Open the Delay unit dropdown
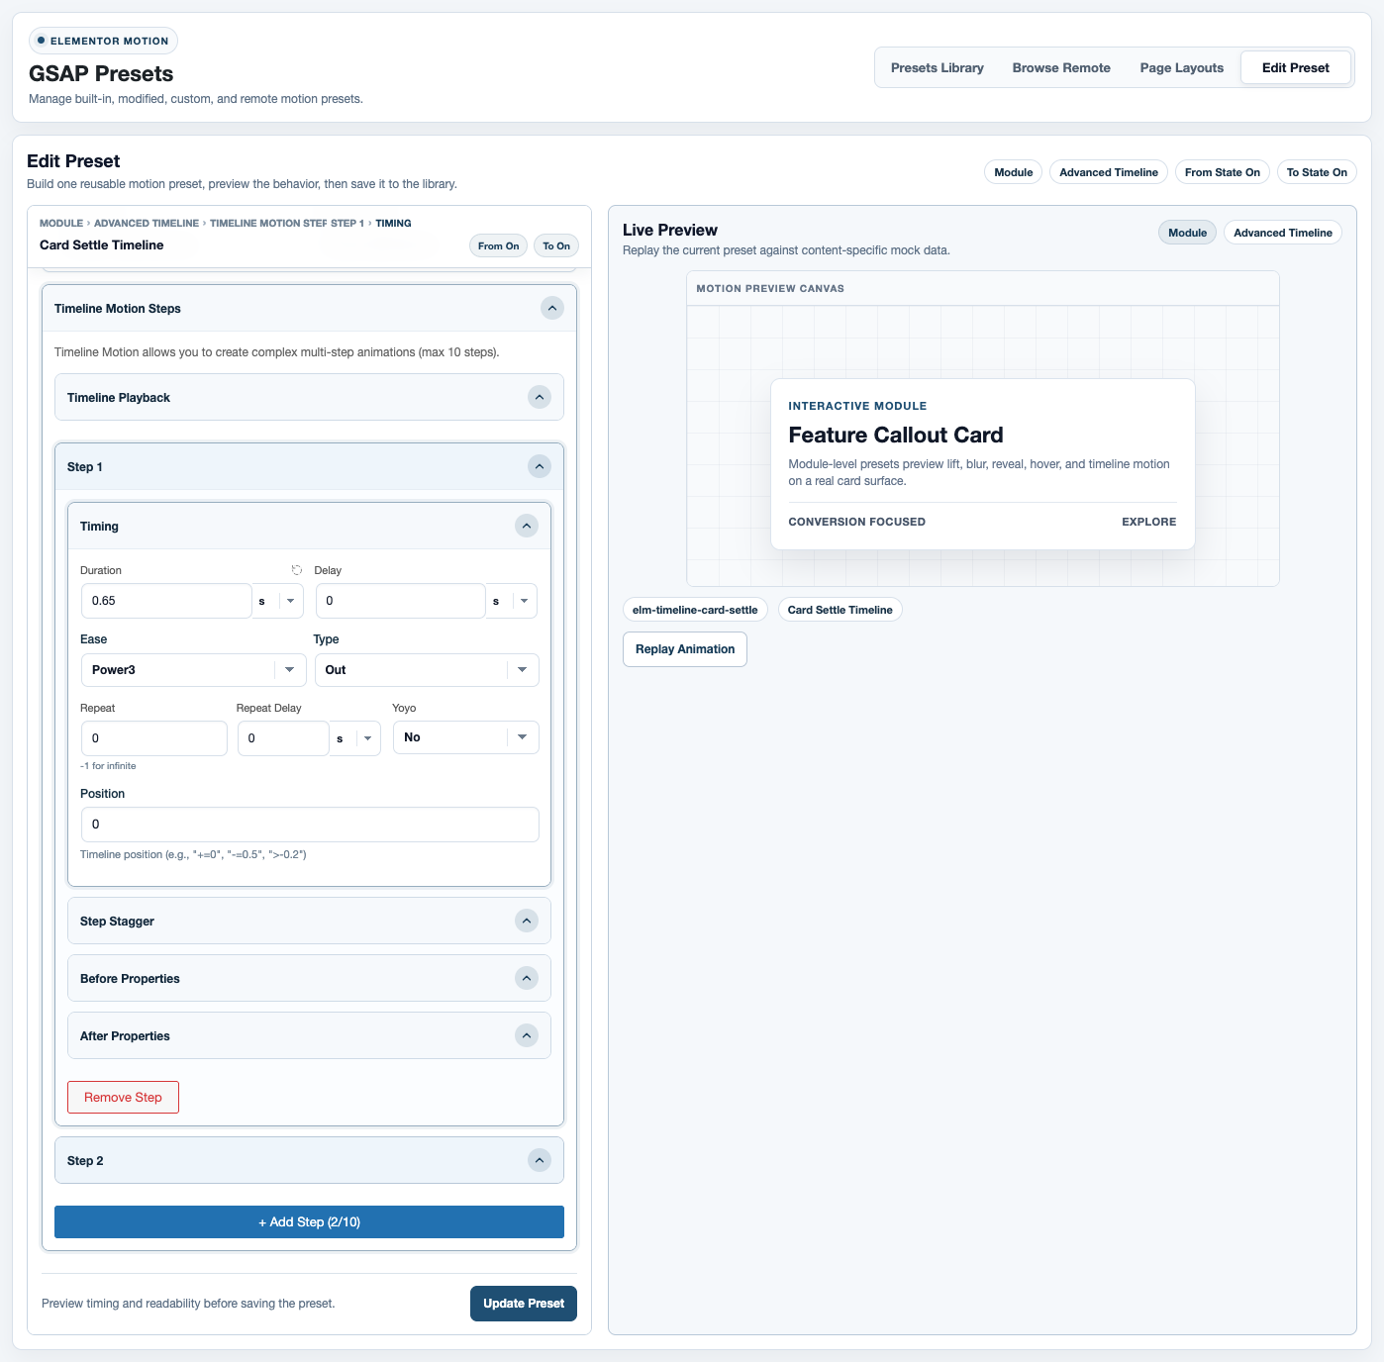The image size is (1384, 1362). tap(512, 601)
